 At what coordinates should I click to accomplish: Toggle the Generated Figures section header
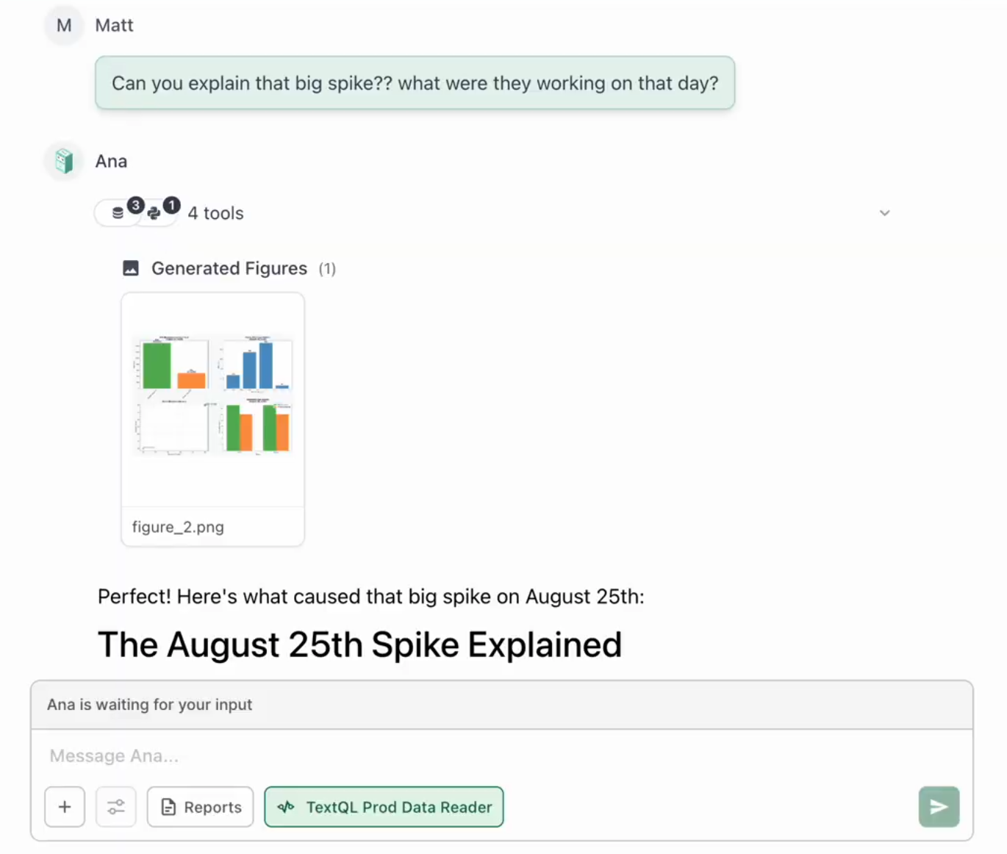pyautogui.click(x=229, y=268)
